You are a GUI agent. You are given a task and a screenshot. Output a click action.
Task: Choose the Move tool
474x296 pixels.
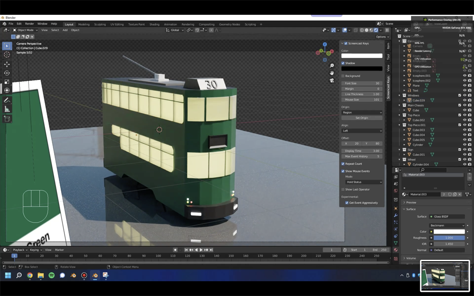(7, 64)
